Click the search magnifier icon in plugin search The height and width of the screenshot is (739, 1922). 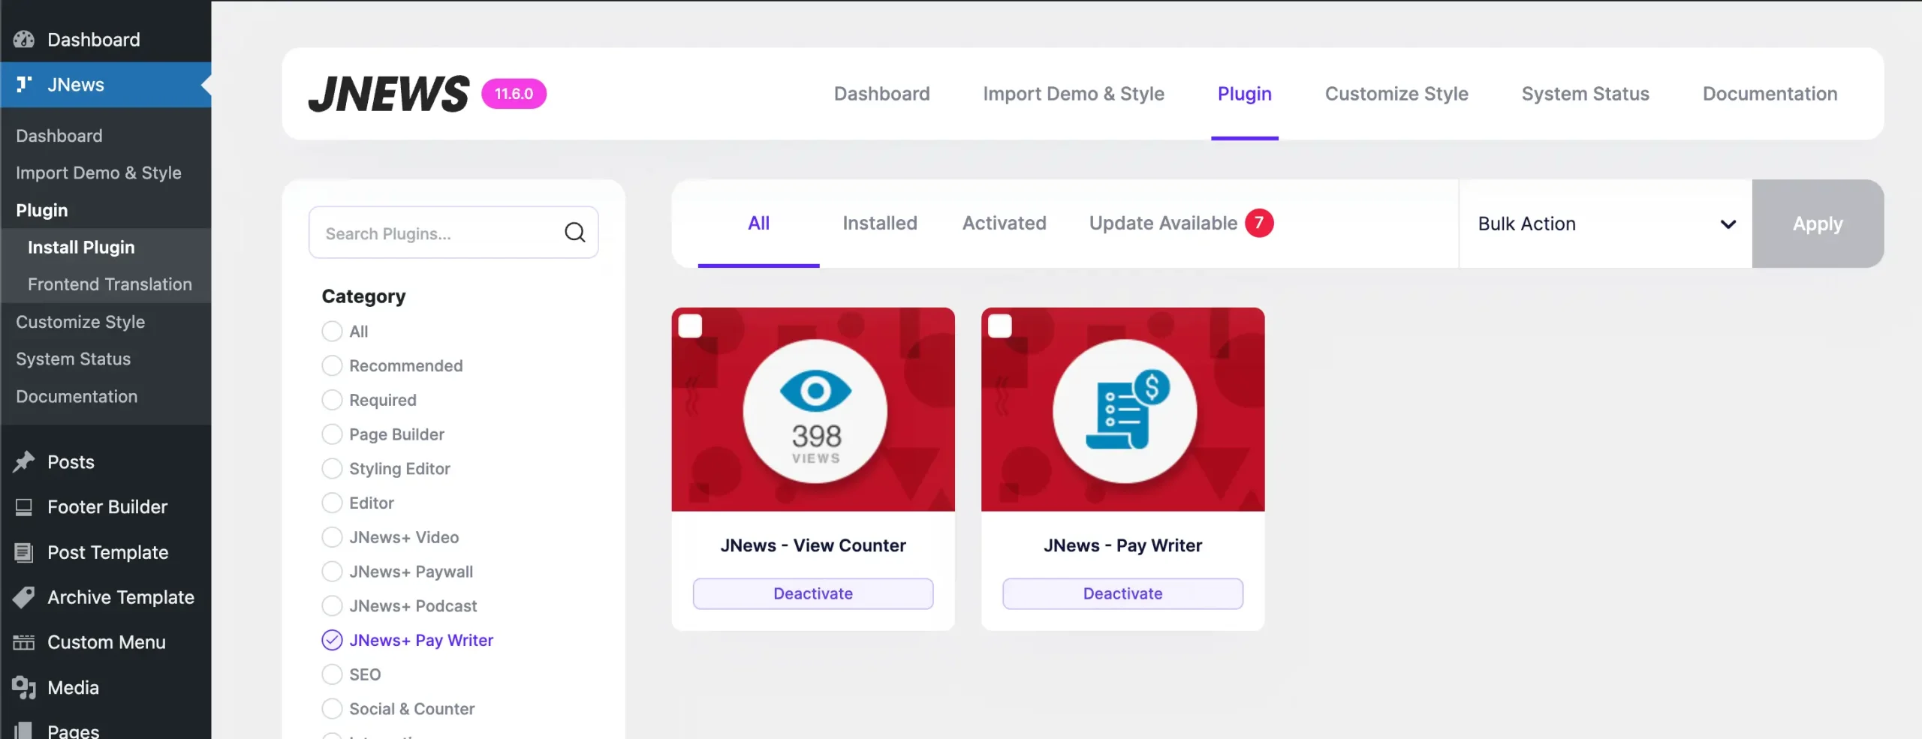574,233
